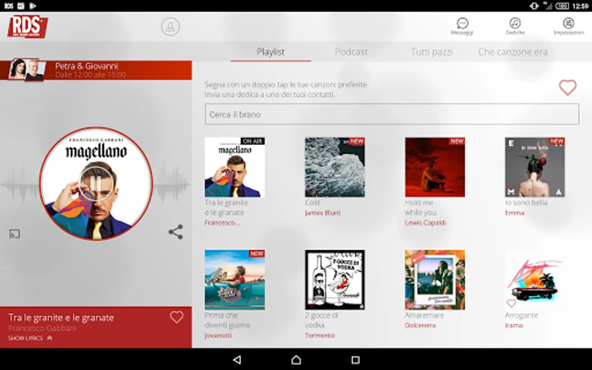Toggle the favorites filter heart
592x370 pixels.
tap(567, 87)
